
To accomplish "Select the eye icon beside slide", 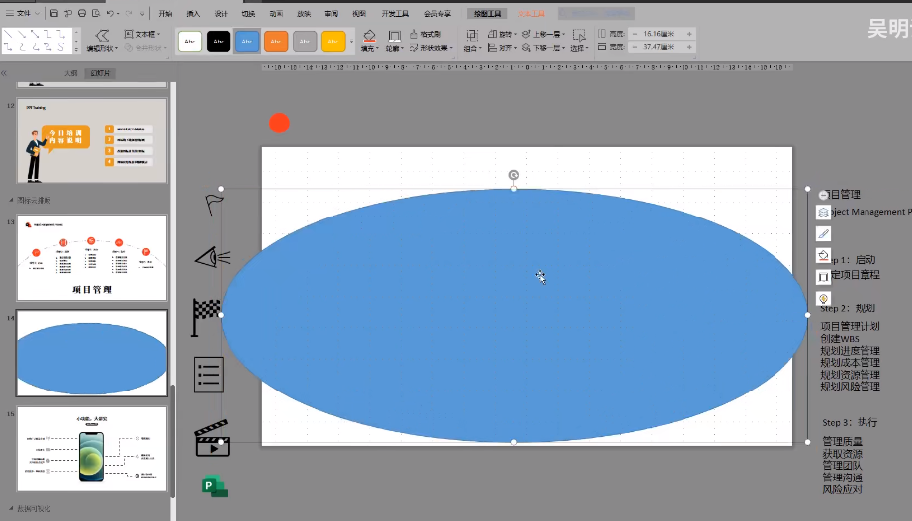I will [213, 257].
